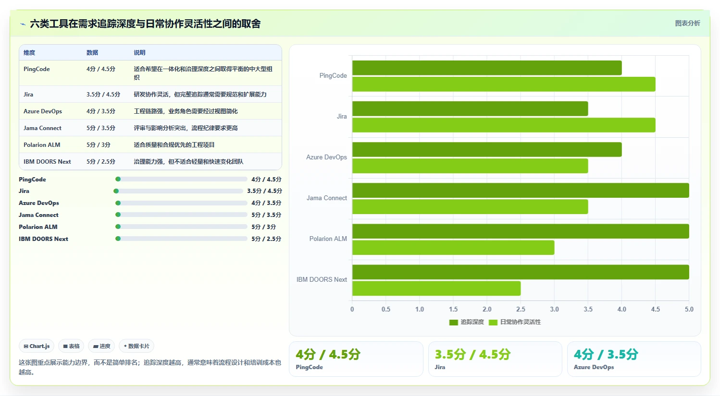This screenshot has height=396, width=720.
Task: Click Jira dark green 追踪深度 bar
Action: [x=470, y=108]
